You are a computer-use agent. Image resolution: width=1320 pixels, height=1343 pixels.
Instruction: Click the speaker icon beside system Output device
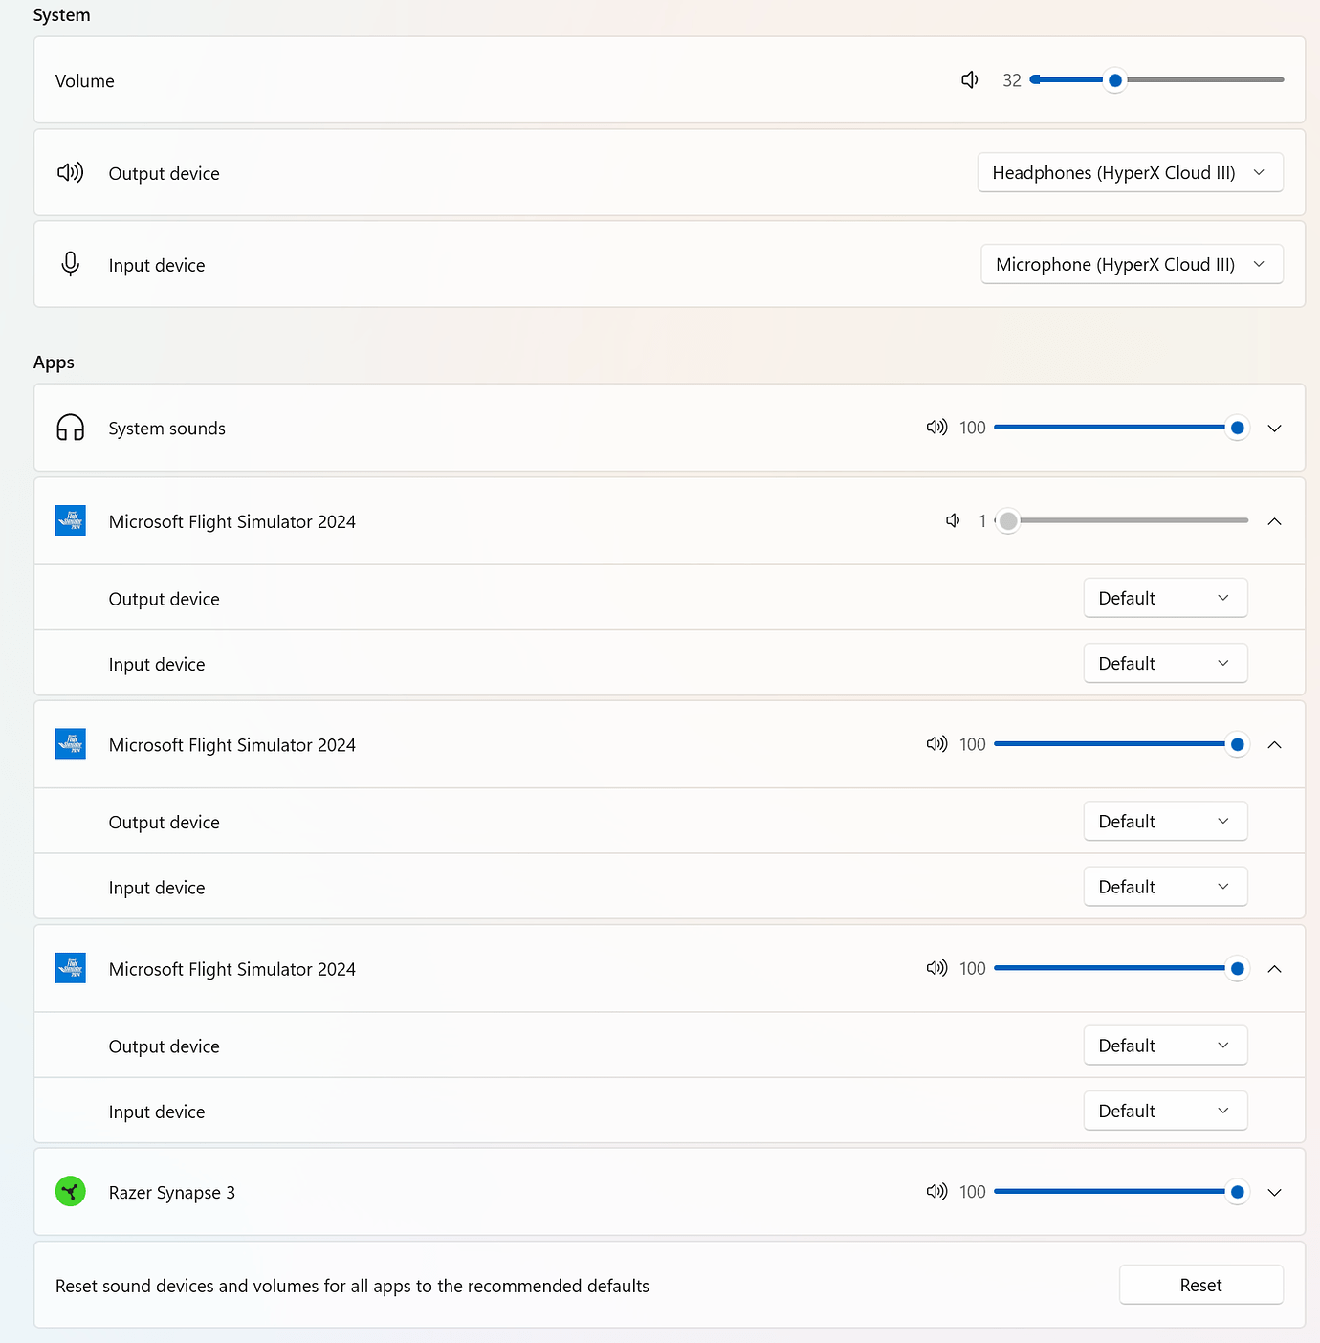[x=71, y=173]
